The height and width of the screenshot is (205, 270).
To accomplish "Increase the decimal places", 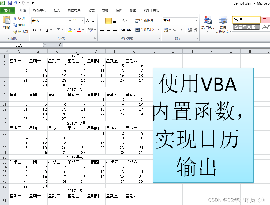I will coord(190,30).
